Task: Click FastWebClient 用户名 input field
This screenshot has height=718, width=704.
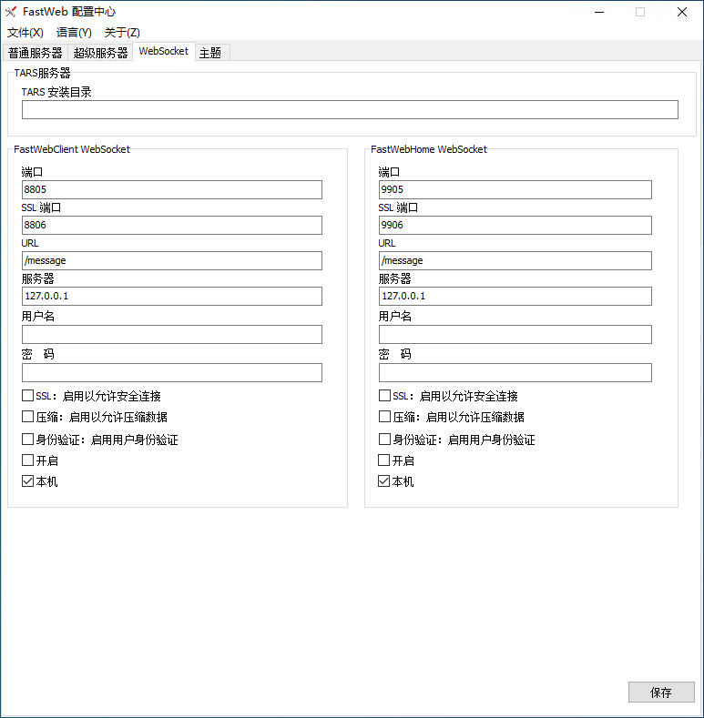Action: tap(172, 334)
